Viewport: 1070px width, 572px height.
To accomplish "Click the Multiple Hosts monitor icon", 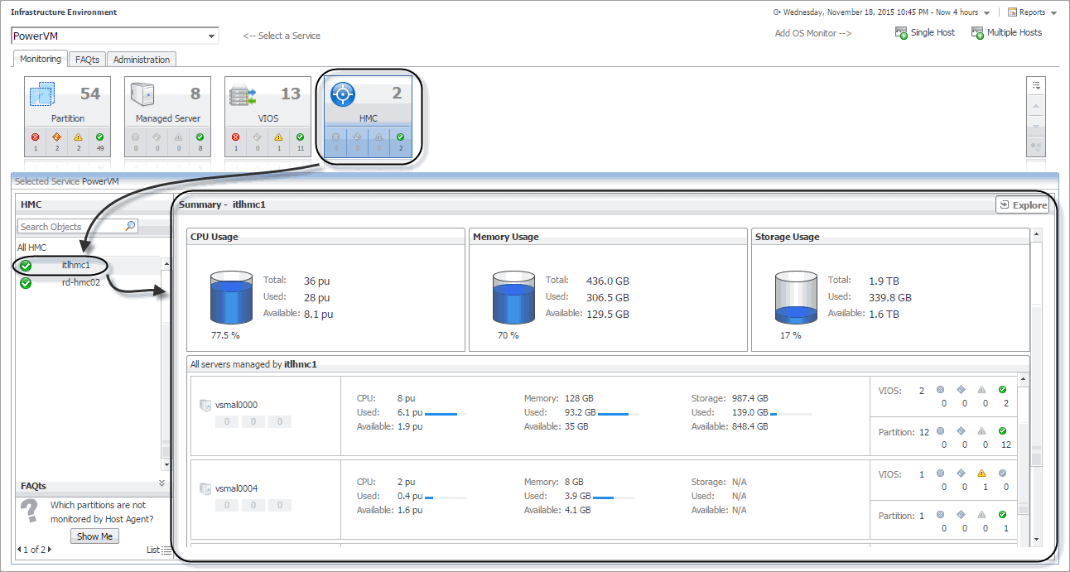I will (977, 33).
